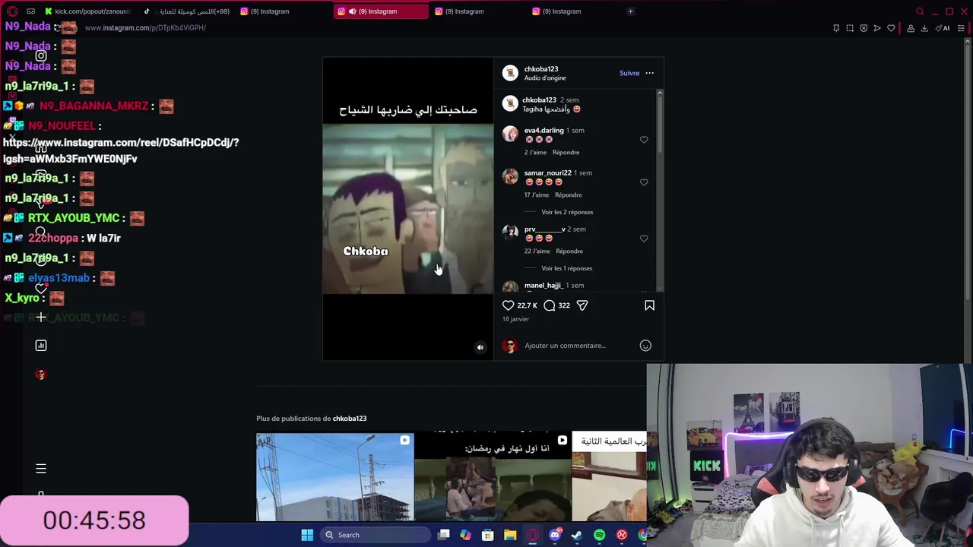Click the '17 J'aime' count on samar_nouri22 comment
Viewport: 973px width, 547px height.
tap(537, 195)
